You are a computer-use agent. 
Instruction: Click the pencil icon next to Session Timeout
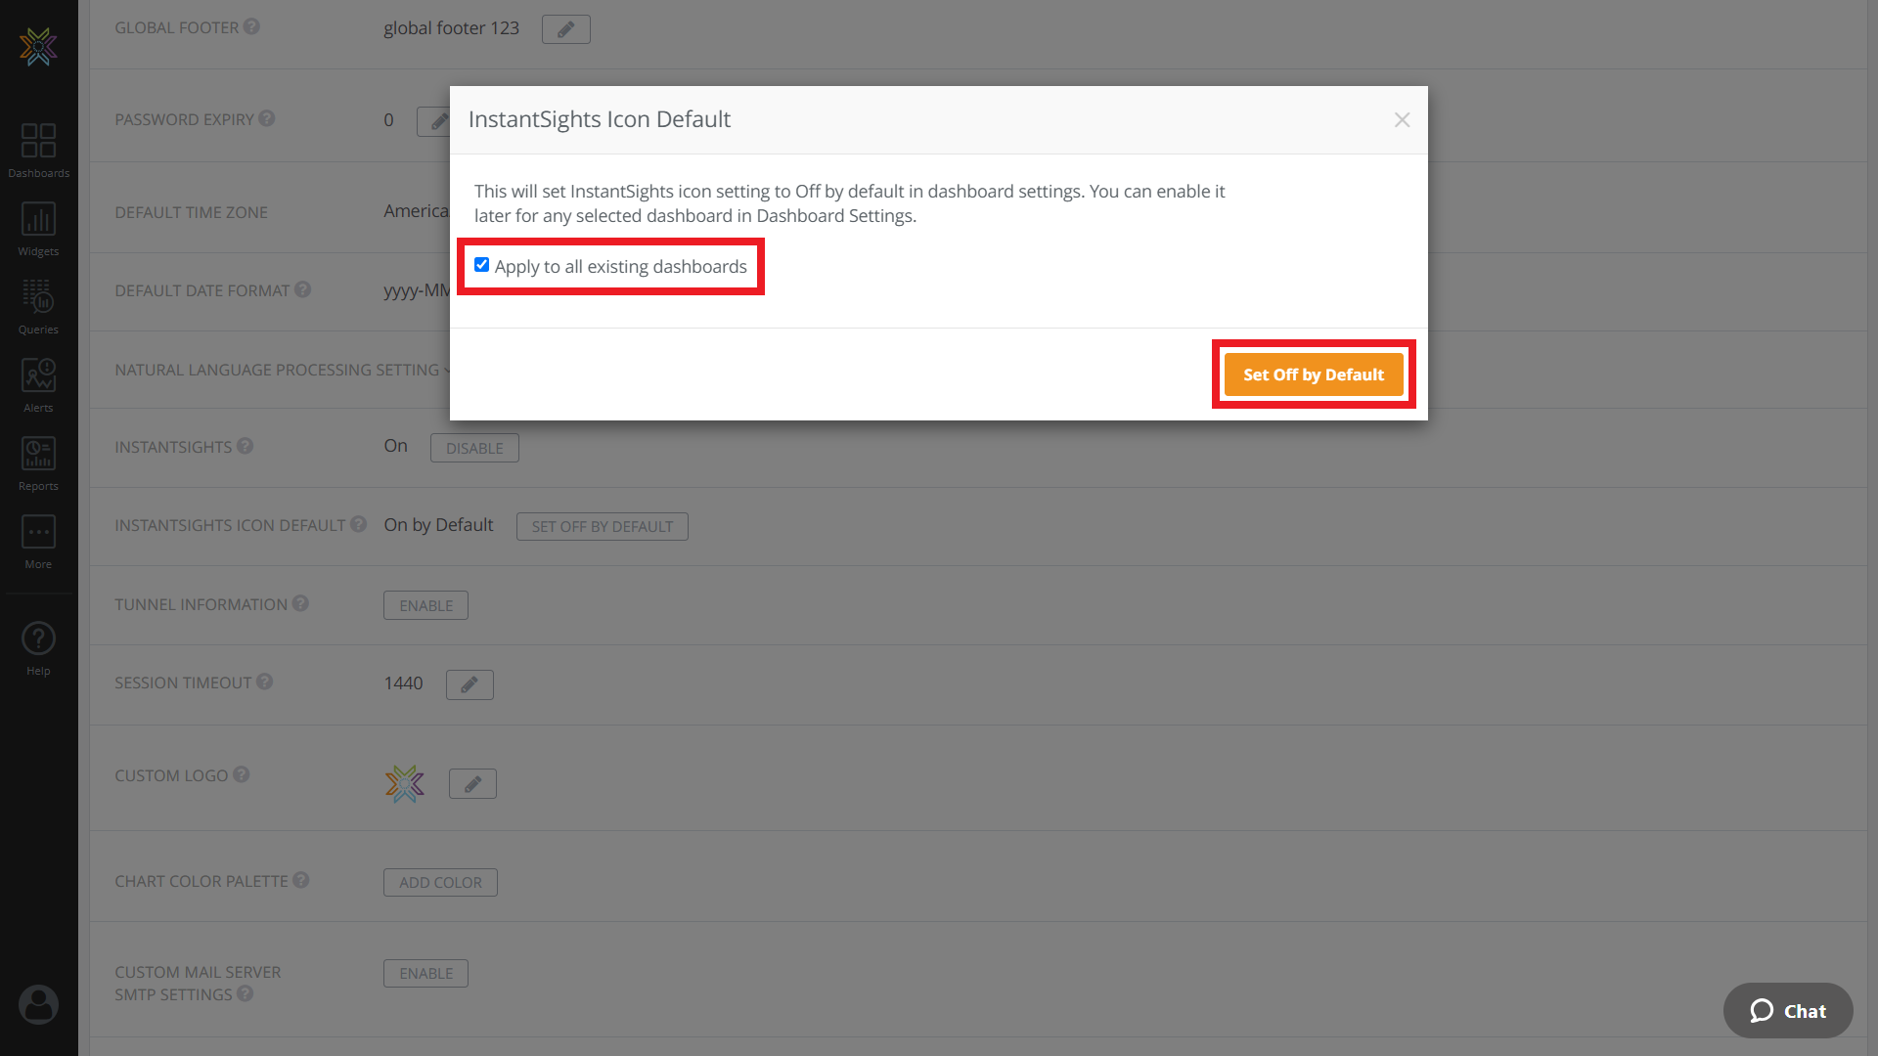pyautogui.click(x=469, y=683)
